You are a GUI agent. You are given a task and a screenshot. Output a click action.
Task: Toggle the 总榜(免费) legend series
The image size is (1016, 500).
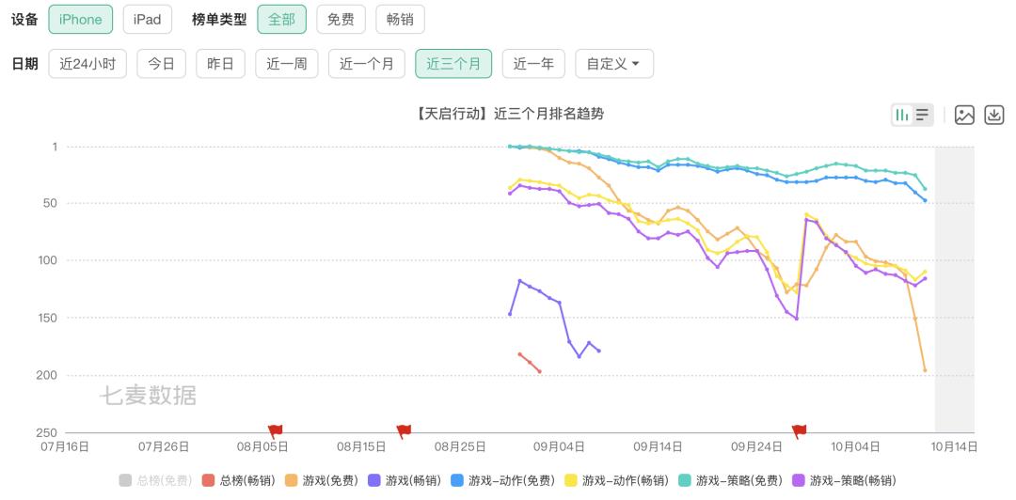154,480
